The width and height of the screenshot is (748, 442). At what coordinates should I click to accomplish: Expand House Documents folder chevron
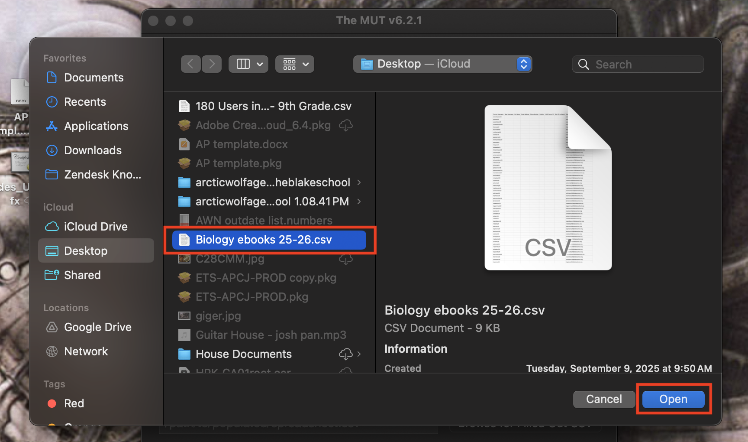(x=359, y=354)
